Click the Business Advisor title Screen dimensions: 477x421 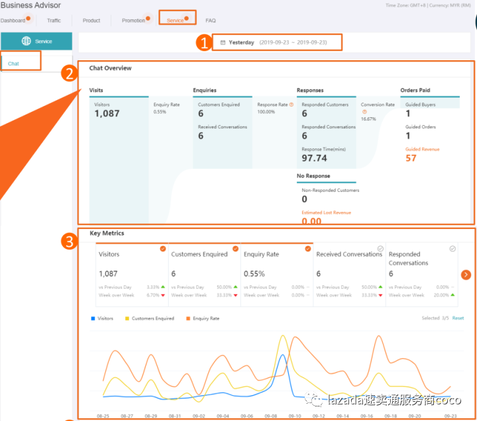point(30,5)
